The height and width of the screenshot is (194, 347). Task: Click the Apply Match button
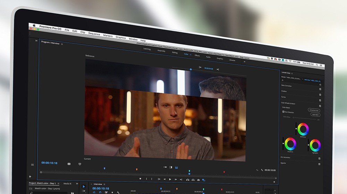point(315,114)
